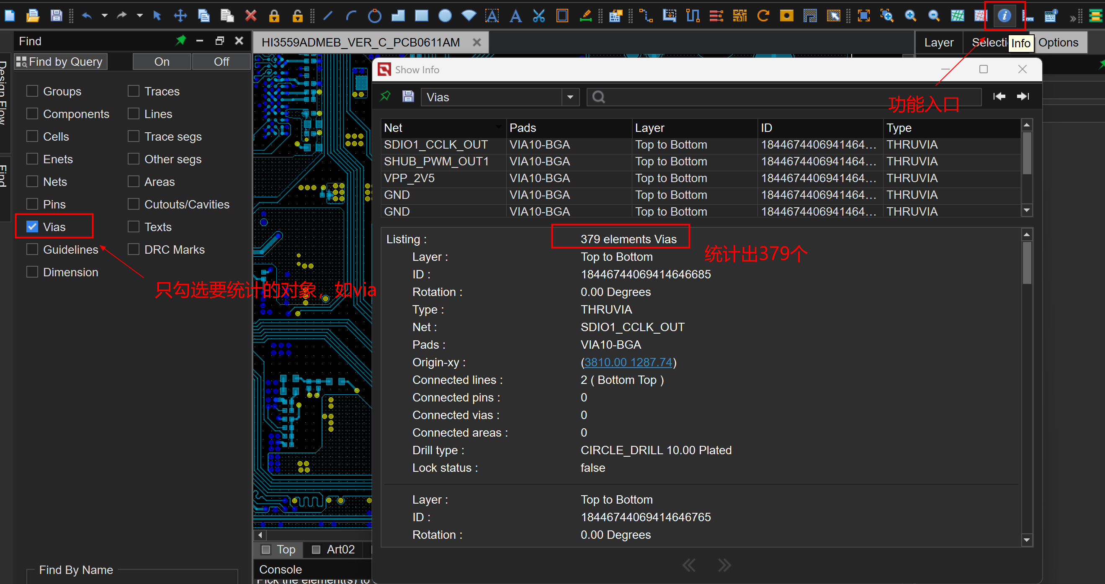Open the Vias category dropdown
Screen dimensions: 1105x584
coord(570,97)
